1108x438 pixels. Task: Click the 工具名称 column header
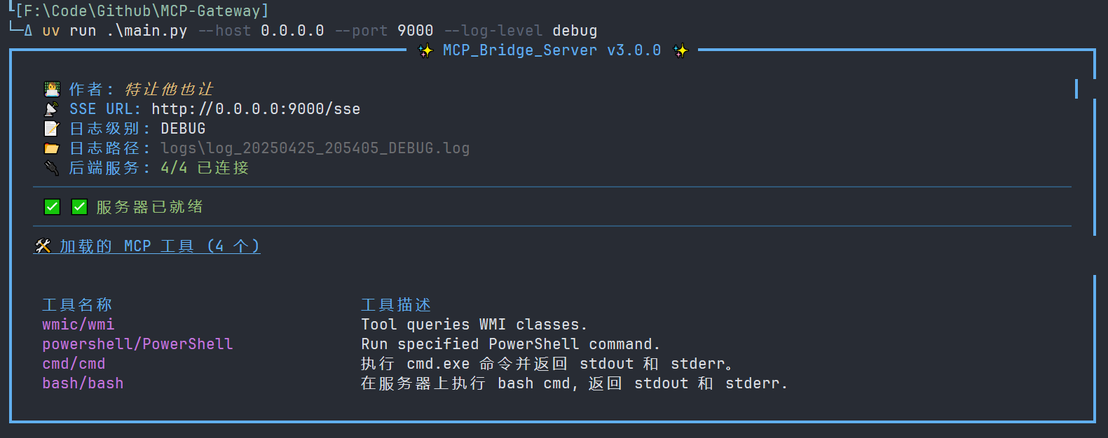tap(77, 305)
